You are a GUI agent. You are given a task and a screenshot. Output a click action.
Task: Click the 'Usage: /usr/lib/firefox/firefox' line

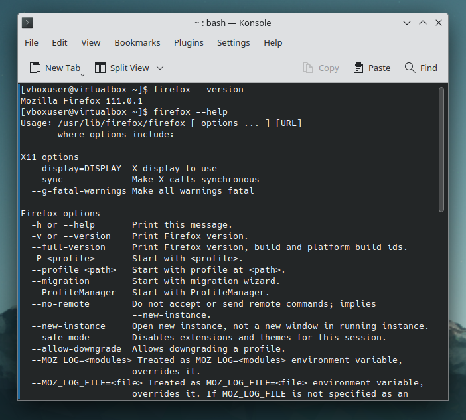tap(161, 123)
